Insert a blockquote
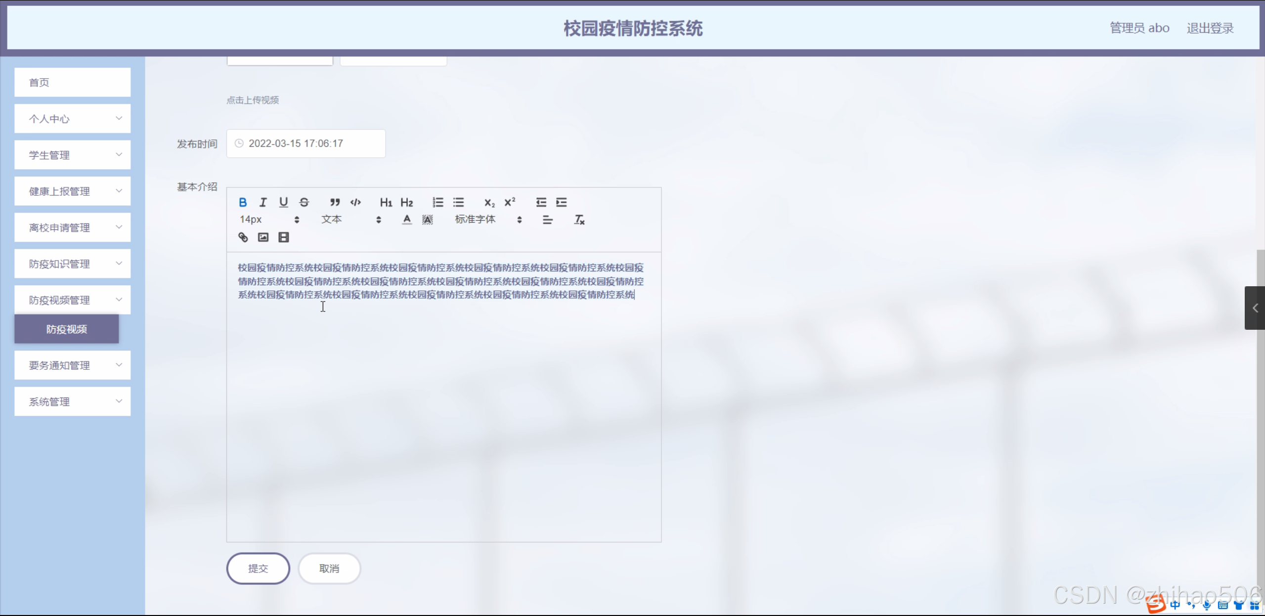This screenshot has height=616, width=1265. coord(335,202)
